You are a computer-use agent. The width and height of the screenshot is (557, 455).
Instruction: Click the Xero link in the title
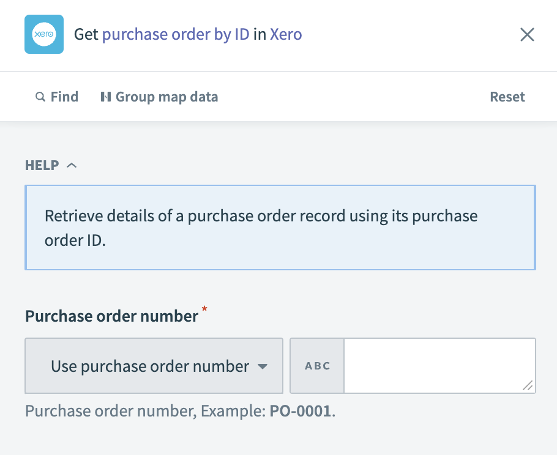[x=286, y=34]
